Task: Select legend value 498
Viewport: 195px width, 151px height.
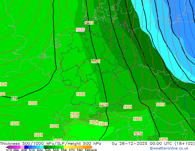Action: (x=24, y=150)
